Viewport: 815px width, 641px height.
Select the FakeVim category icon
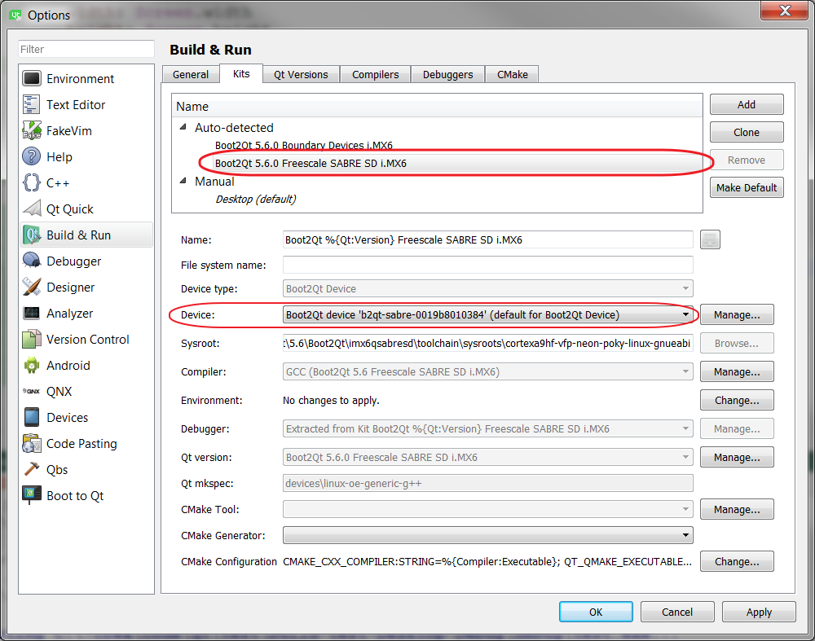pos(32,130)
